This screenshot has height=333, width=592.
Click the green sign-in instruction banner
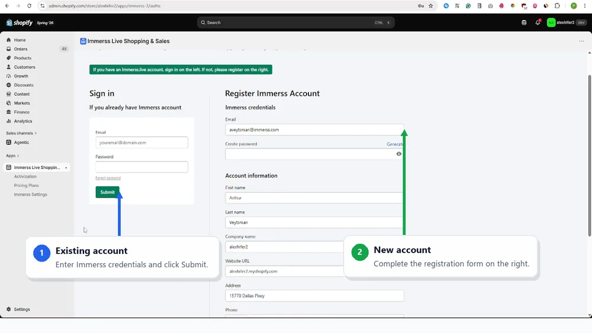coord(181,69)
